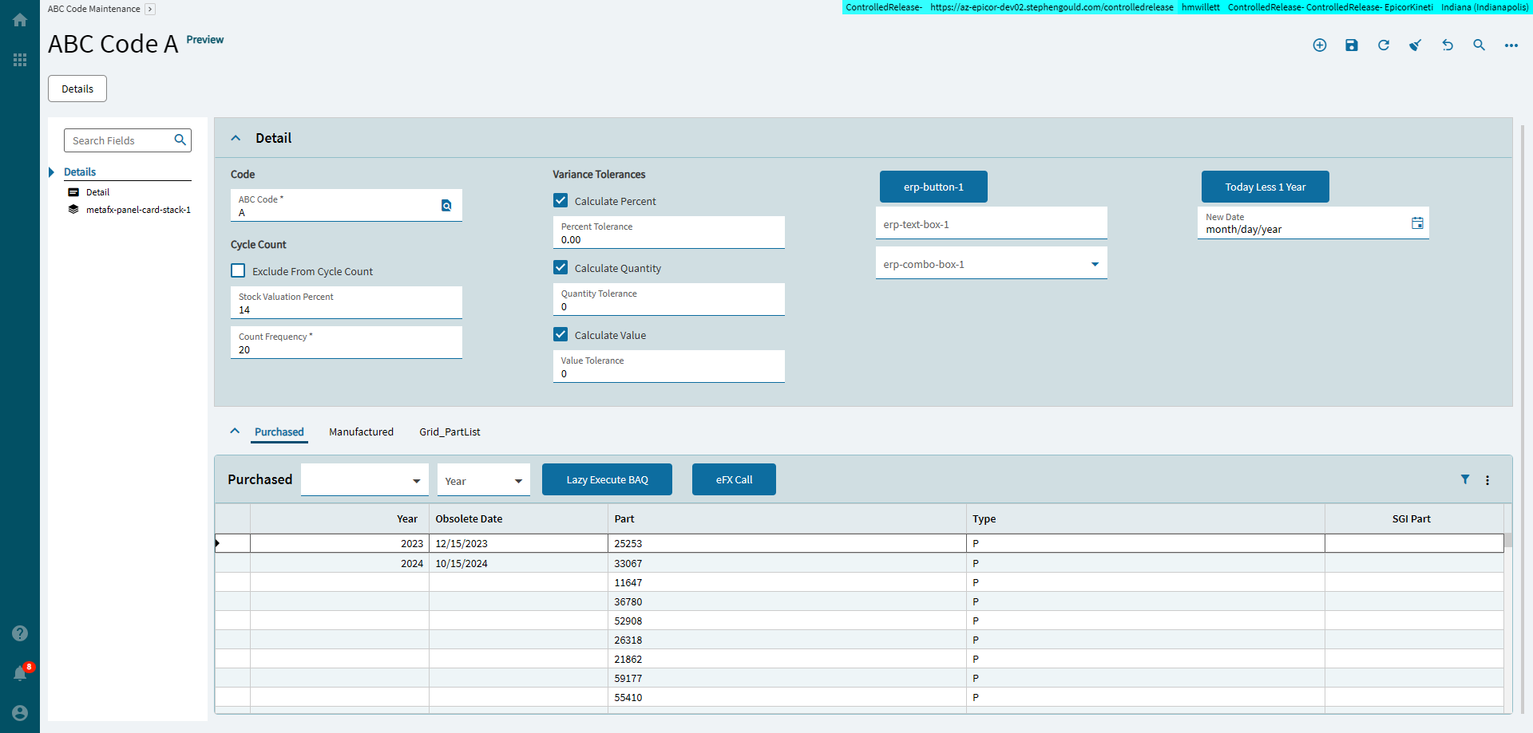
Task: Open the New Date calendar picker icon
Action: pyautogui.click(x=1417, y=223)
